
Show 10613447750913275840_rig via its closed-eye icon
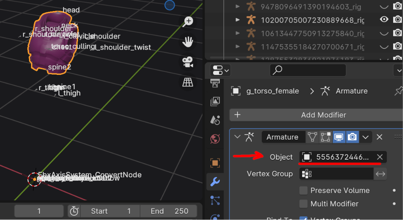(x=384, y=34)
